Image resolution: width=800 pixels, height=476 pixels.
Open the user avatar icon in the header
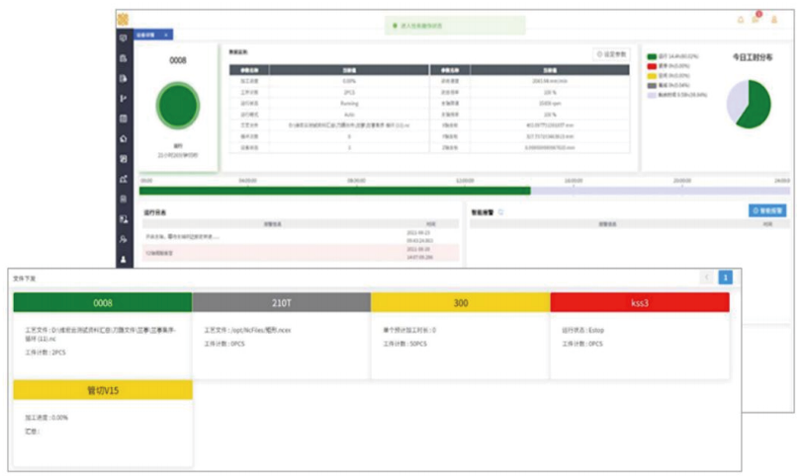click(x=774, y=20)
